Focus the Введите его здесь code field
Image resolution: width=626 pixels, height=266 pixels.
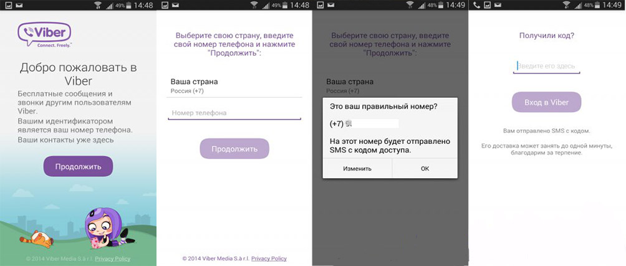coord(546,66)
